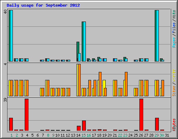
Task: Click the red "KBytes" legend label
Action: [x=174, y=125]
